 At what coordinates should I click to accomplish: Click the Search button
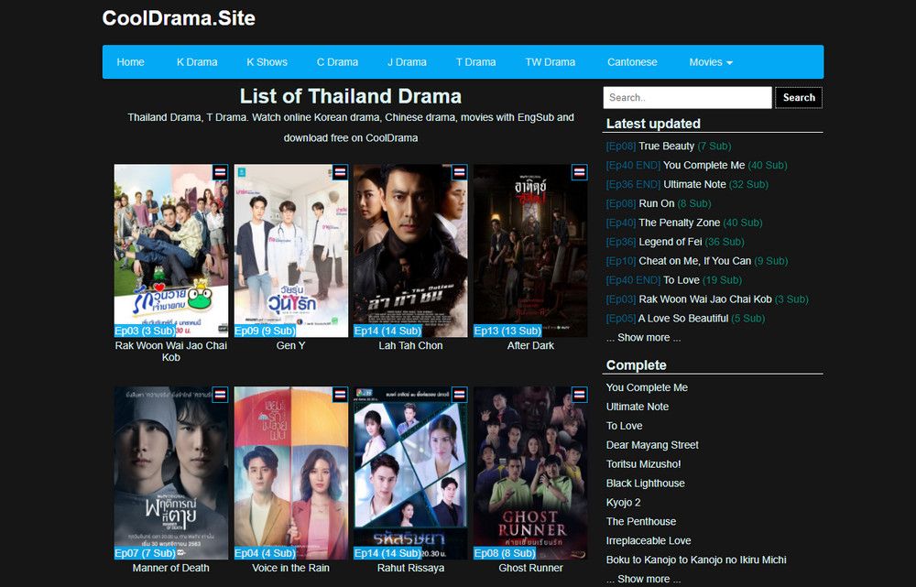pyautogui.click(x=799, y=98)
